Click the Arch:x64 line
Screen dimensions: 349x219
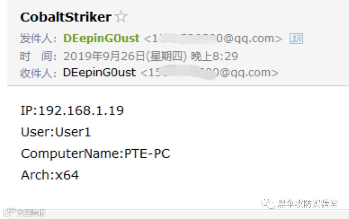[50, 175]
